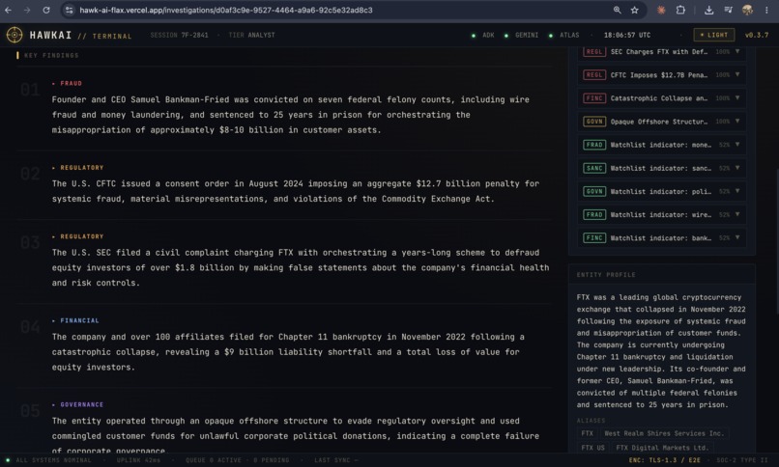Click the FINANCIAL label in finding 04
The height and width of the screenshot is (467, 779).
[79, 320]
